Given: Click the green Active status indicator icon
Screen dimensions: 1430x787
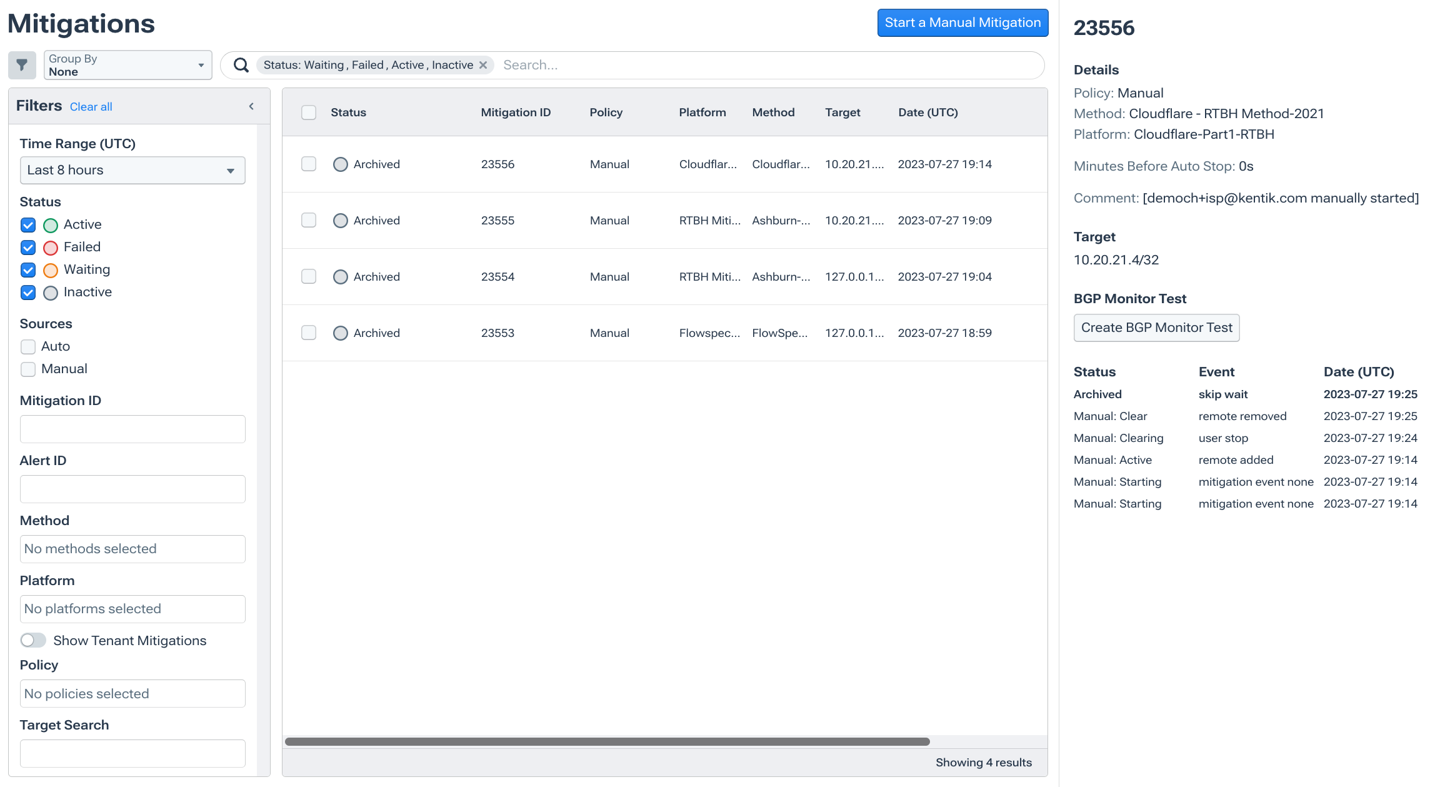Looking at the screenshot, I should [x=50, y=225].
